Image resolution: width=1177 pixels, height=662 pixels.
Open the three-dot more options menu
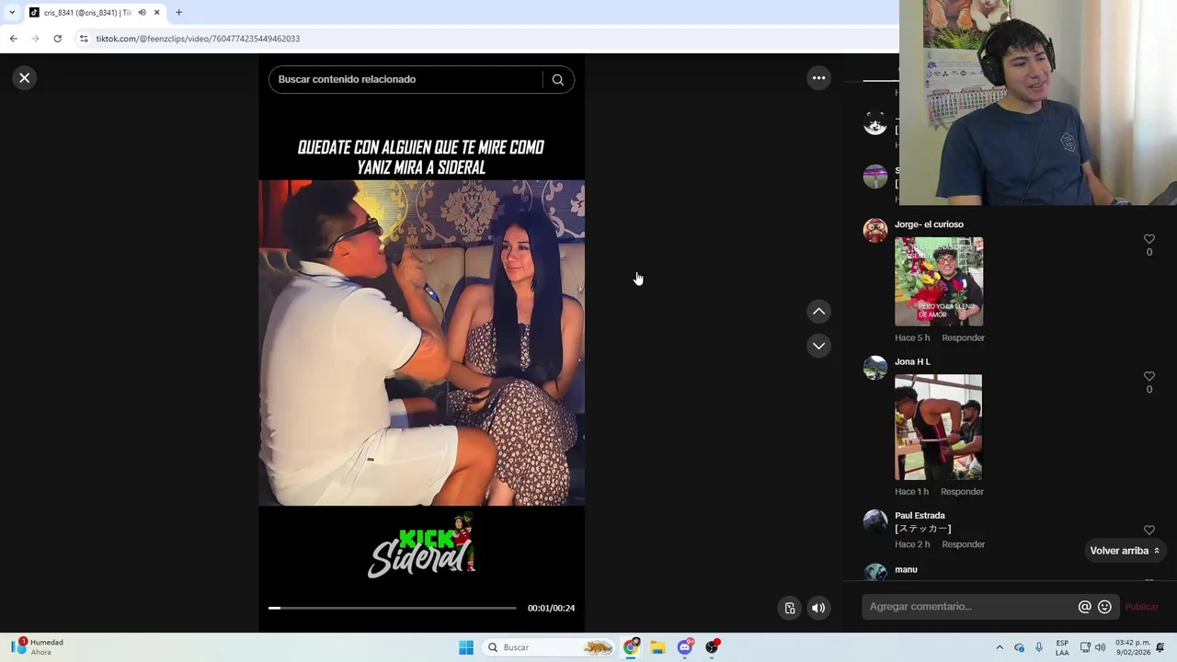818,78
